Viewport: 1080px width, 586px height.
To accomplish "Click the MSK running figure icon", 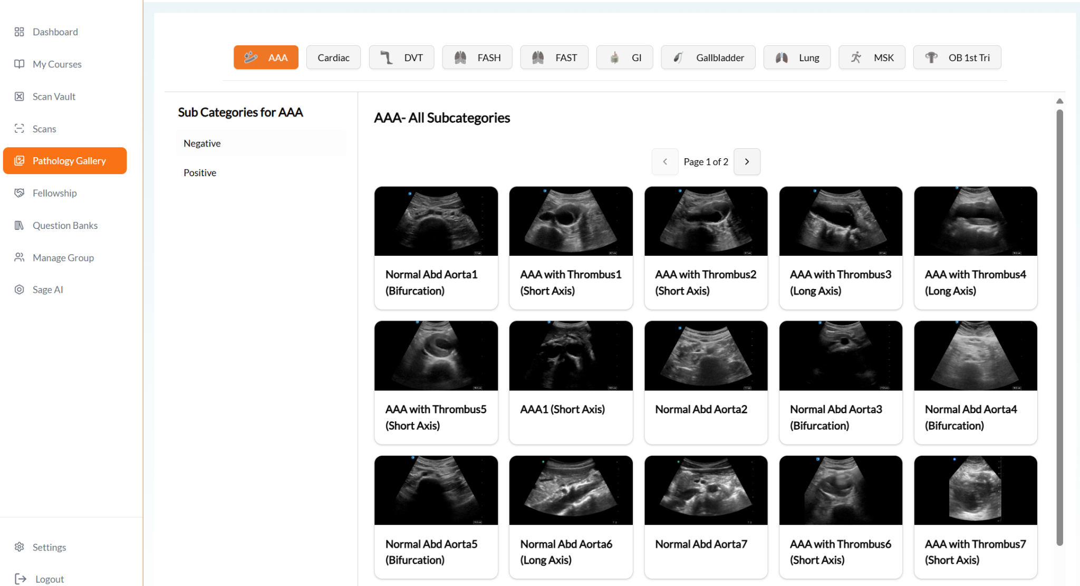I will pos(856,57).
